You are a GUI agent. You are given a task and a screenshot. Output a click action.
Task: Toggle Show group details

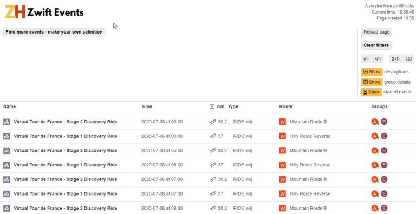coord(372,82)
